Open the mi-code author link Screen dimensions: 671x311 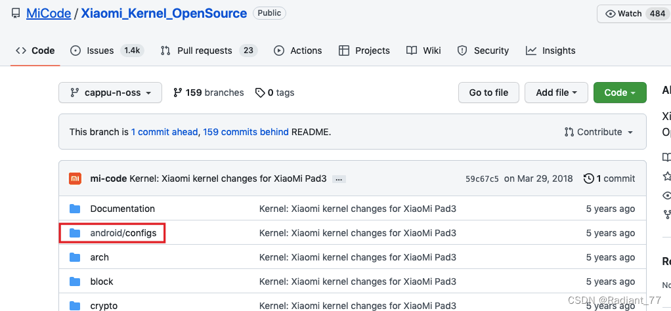click(108, 178)
